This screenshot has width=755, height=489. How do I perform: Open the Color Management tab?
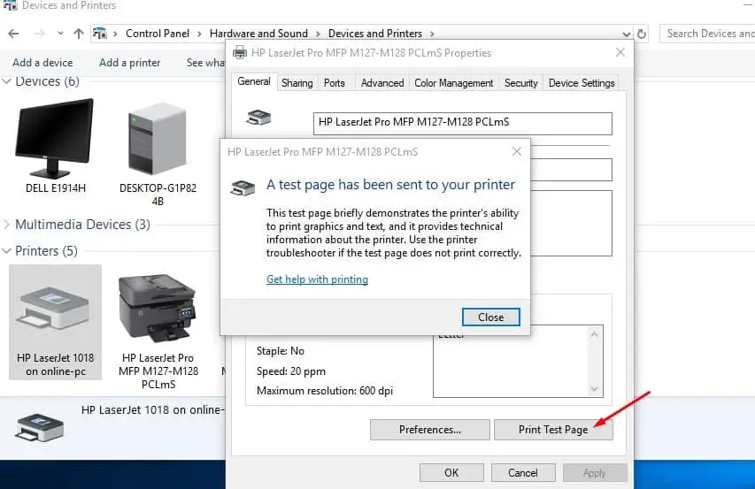coord(453,83)
